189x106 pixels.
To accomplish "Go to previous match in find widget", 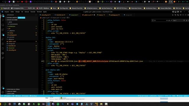I will (184, 20).
